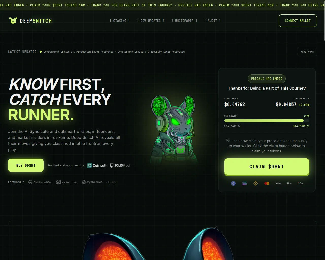325x260 pixels.
Task: Choose the Visa payment icon
Action: (x=278, y=183)
